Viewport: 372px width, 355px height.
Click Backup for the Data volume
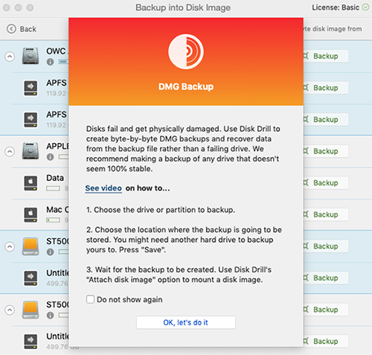click(x=326, y=183)
